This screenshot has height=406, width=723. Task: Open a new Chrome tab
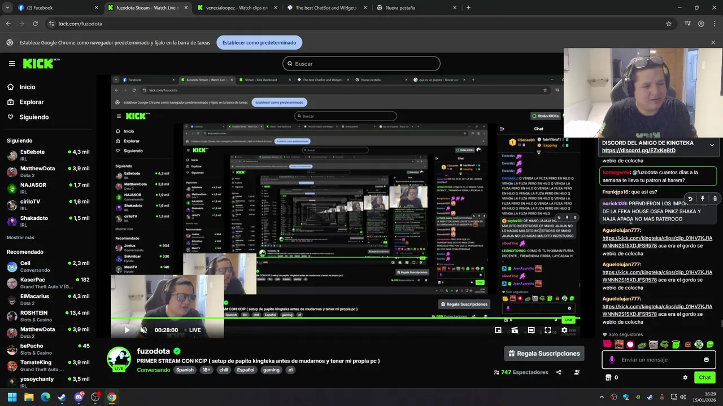(x=468, y=8)
